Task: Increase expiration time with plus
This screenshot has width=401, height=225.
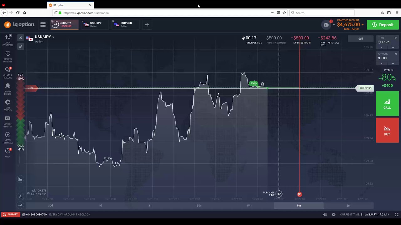Action: click(x=393, y=47)
